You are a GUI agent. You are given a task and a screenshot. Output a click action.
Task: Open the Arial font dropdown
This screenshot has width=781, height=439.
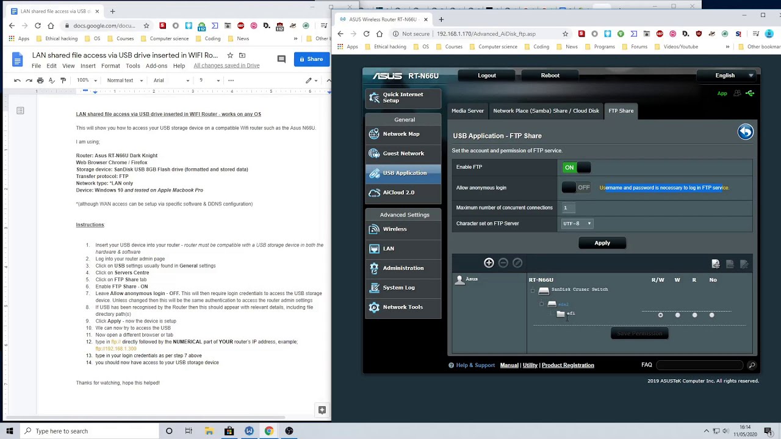click(x=171, y=80)
